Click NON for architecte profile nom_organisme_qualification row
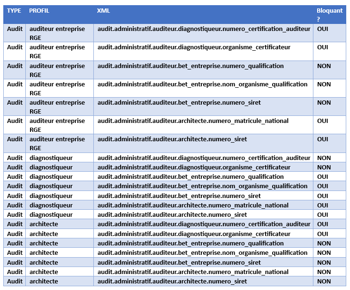The image size is (350, 290). pos(324,253)
